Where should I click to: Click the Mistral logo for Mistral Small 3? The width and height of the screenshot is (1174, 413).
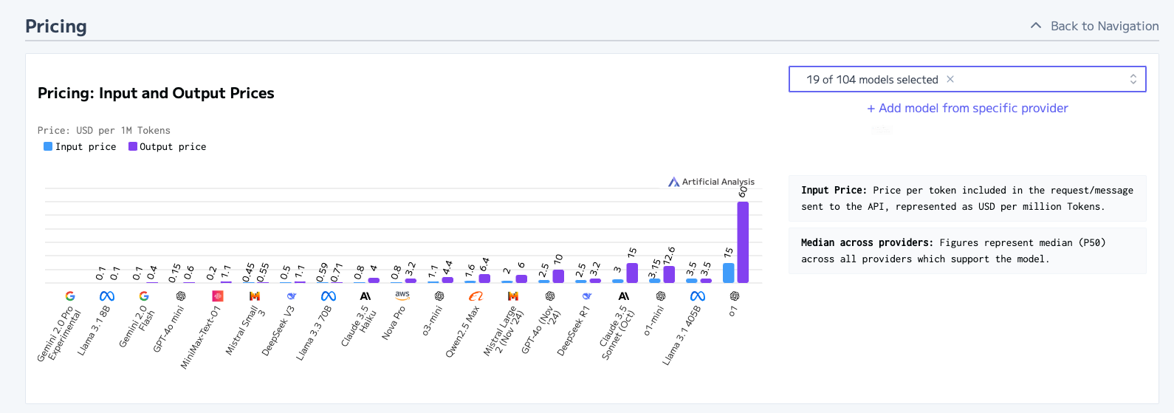[255, 296]
